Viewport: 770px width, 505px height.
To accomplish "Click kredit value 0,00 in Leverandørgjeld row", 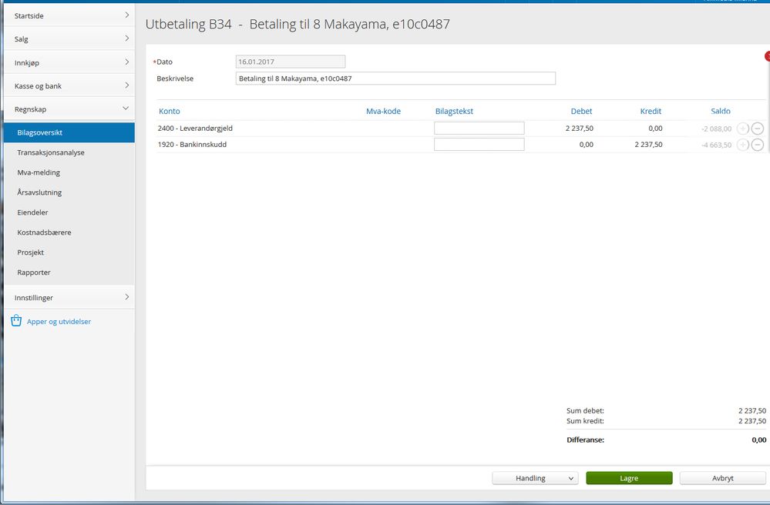I will pos(656,129).
